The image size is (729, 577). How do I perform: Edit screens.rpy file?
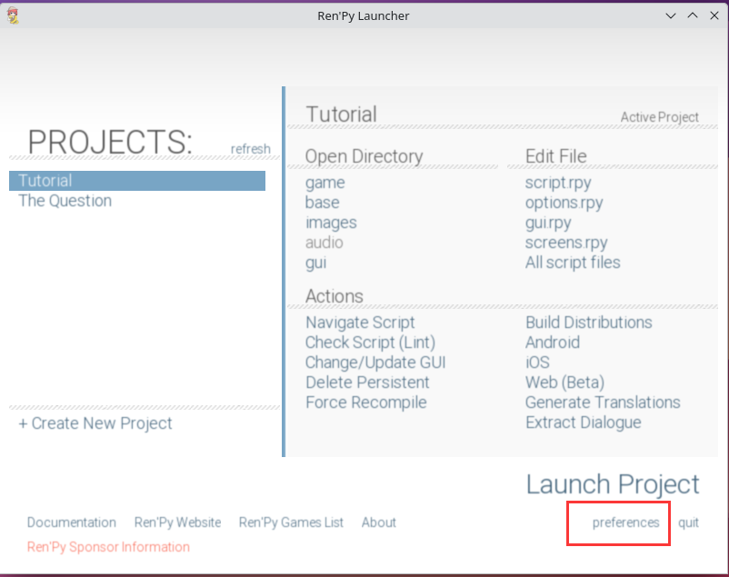[566, 243]
